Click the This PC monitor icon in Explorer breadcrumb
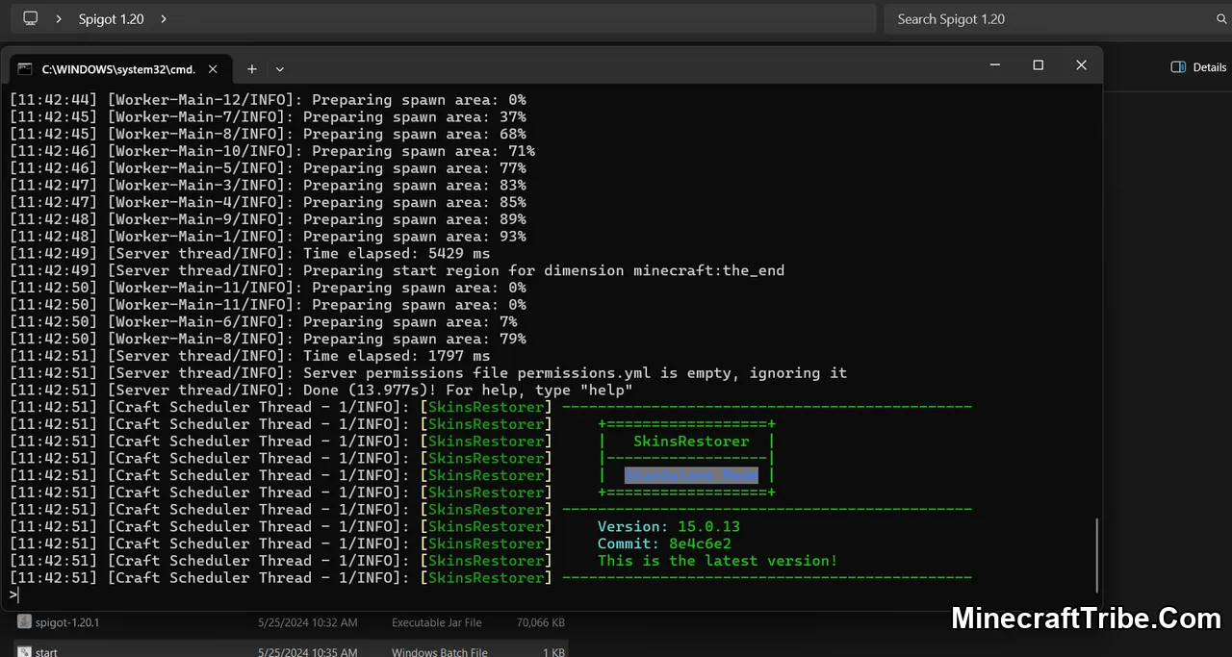Viewport: 1232px width, 657px height. (x=31, y=18)
